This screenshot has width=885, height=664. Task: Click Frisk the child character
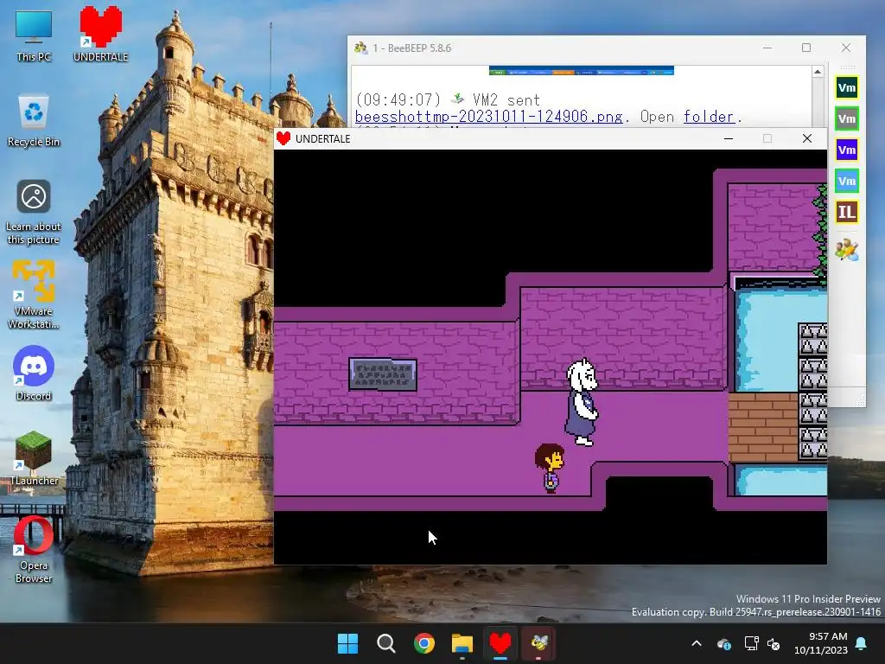pyautogui.click(x=550, y=468)
